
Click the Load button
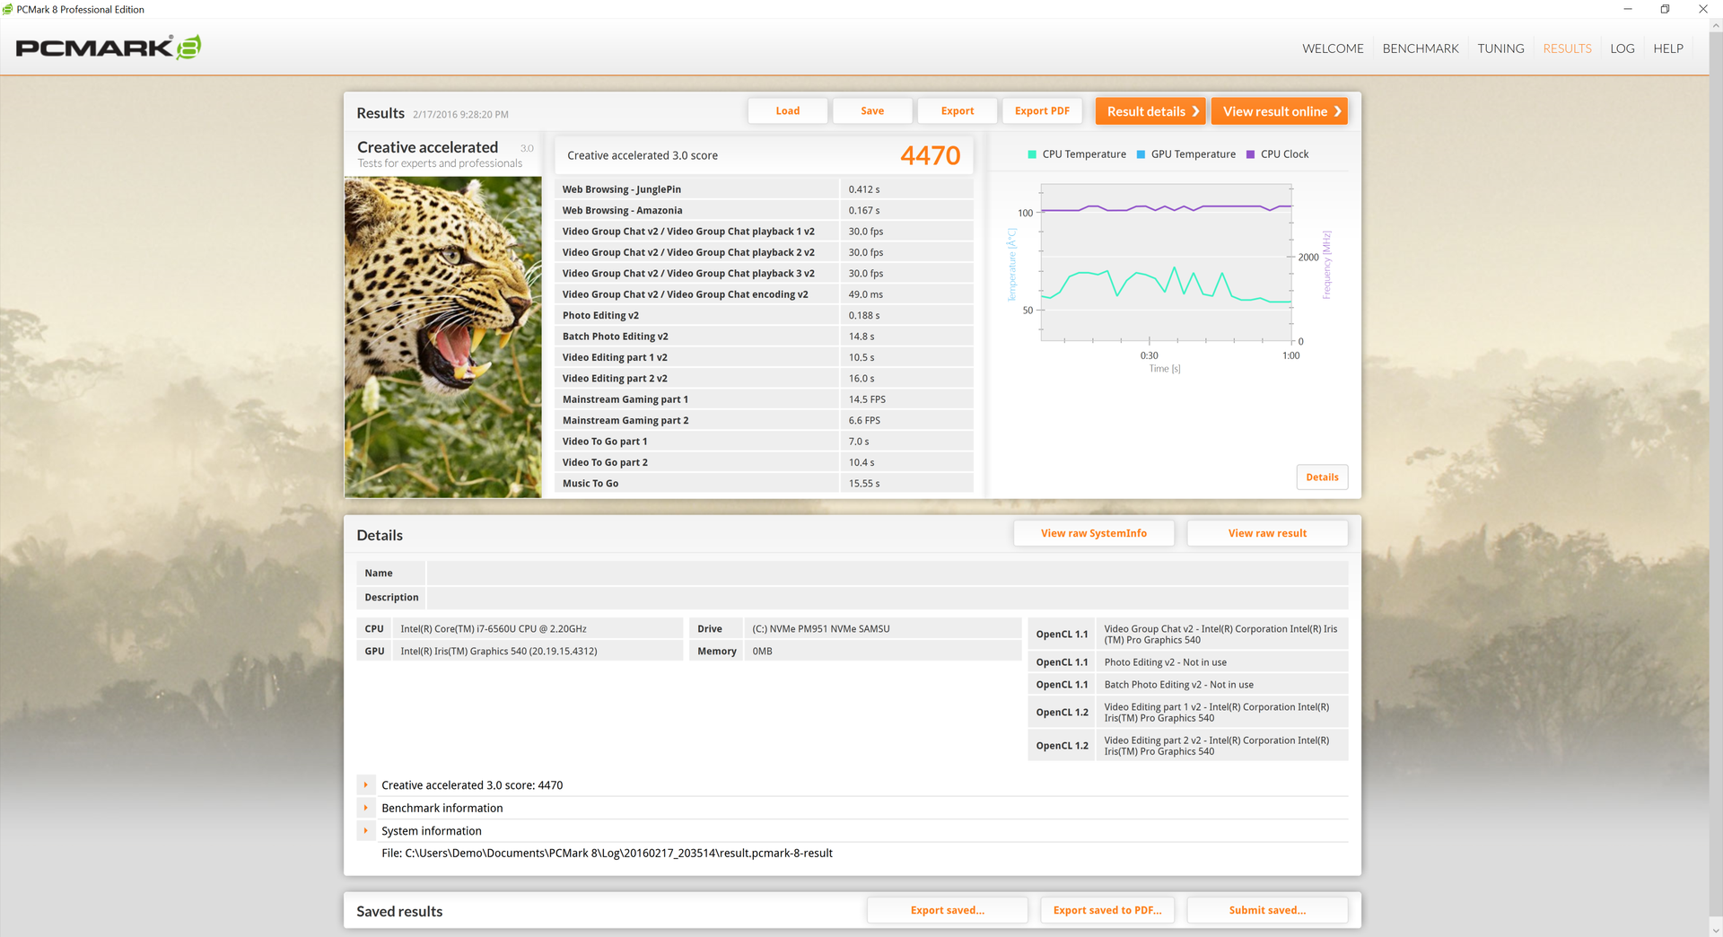pos(787,111)
